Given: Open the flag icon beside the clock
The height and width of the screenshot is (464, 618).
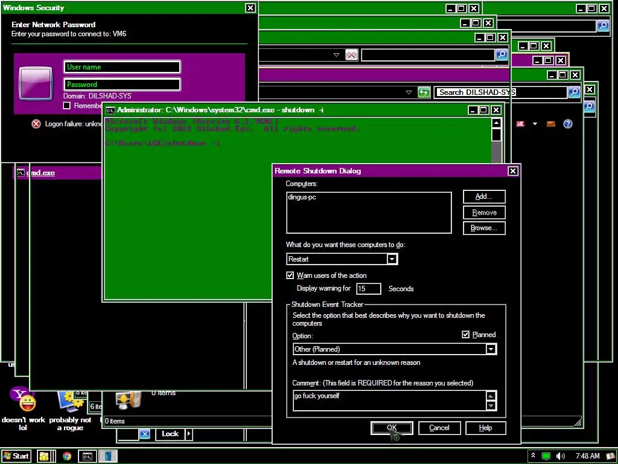Looking at the screenshot, I should point(611,456).
